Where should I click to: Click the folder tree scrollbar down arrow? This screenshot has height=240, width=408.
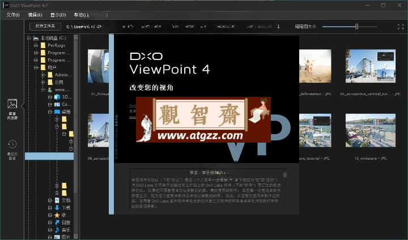pos(76,237)
